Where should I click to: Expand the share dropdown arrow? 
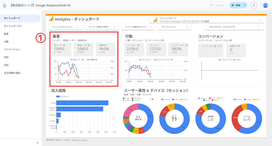(x=245, y=5)
